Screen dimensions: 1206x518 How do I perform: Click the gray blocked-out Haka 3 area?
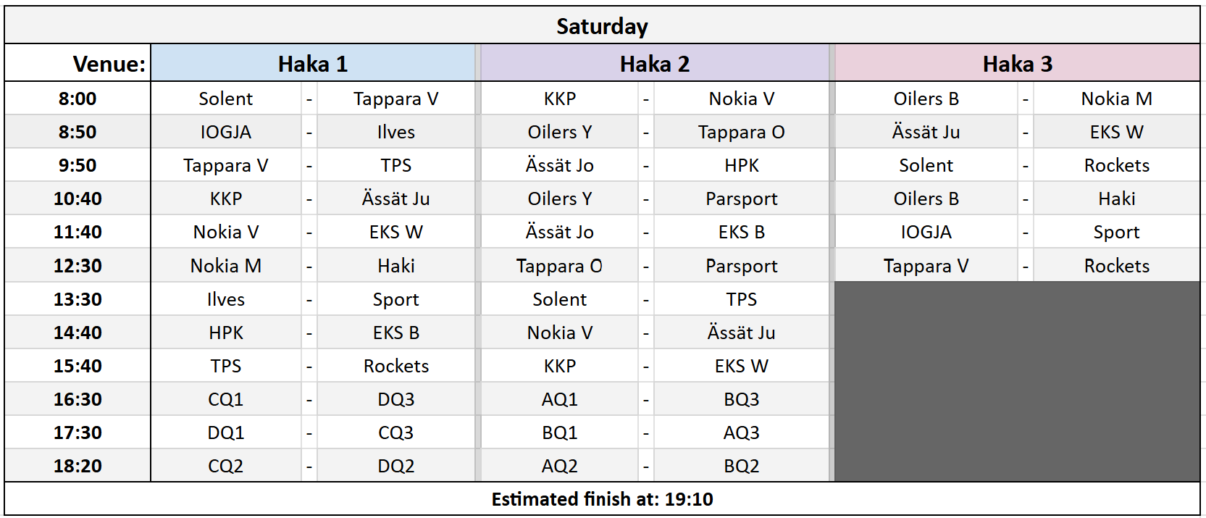(1017, 381)
